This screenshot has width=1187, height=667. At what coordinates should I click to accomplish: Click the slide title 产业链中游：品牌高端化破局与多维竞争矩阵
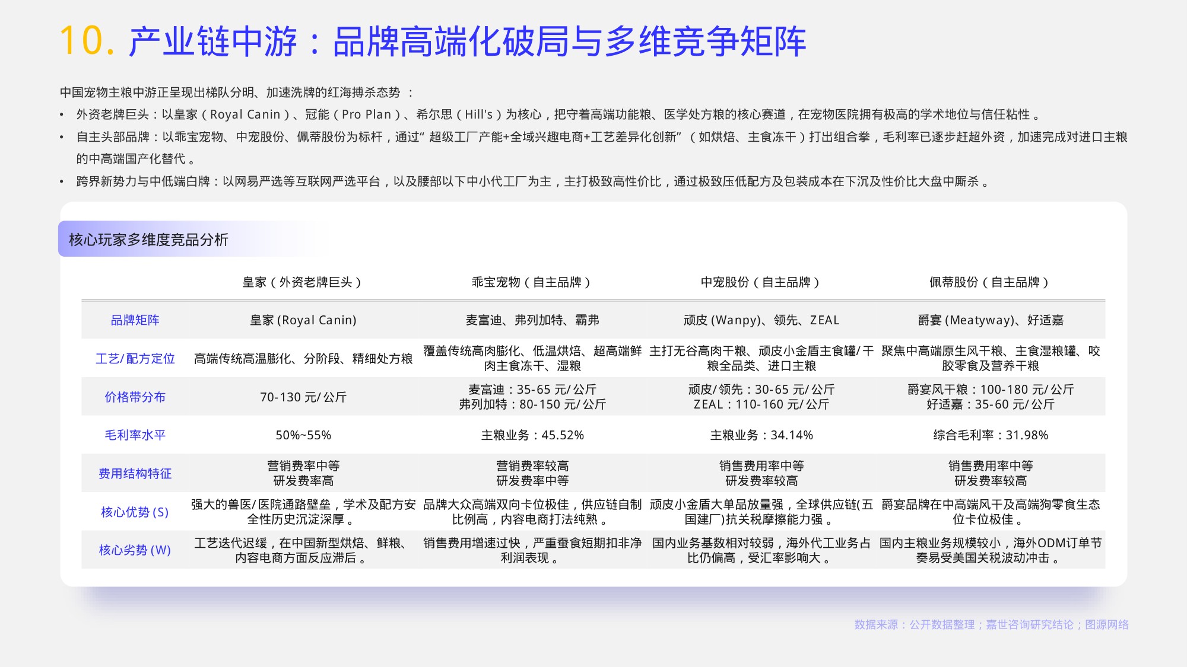click(x=467, y=42)
